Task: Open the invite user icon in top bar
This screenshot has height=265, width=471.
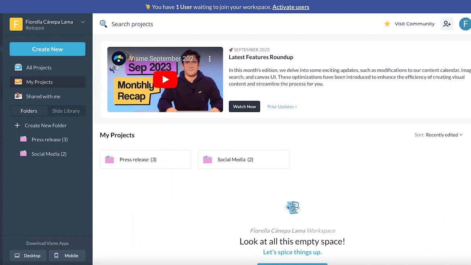Action: coord(447,24)
